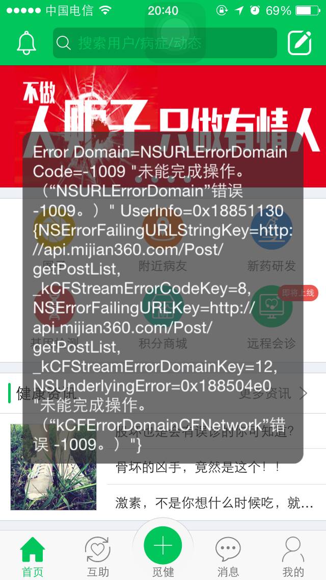Open the 新药研发 microscope icon

tap(271, 229)
